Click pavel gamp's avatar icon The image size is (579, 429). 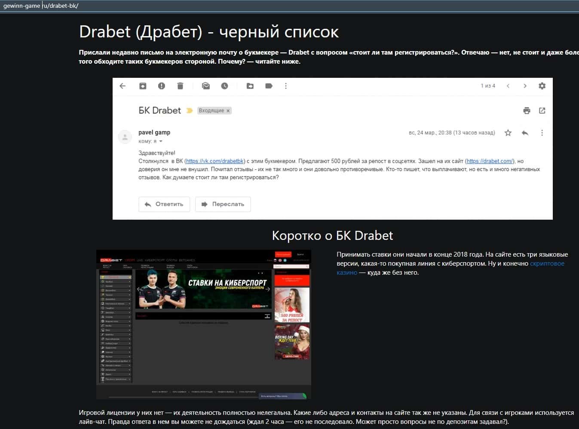pos(125,137)
